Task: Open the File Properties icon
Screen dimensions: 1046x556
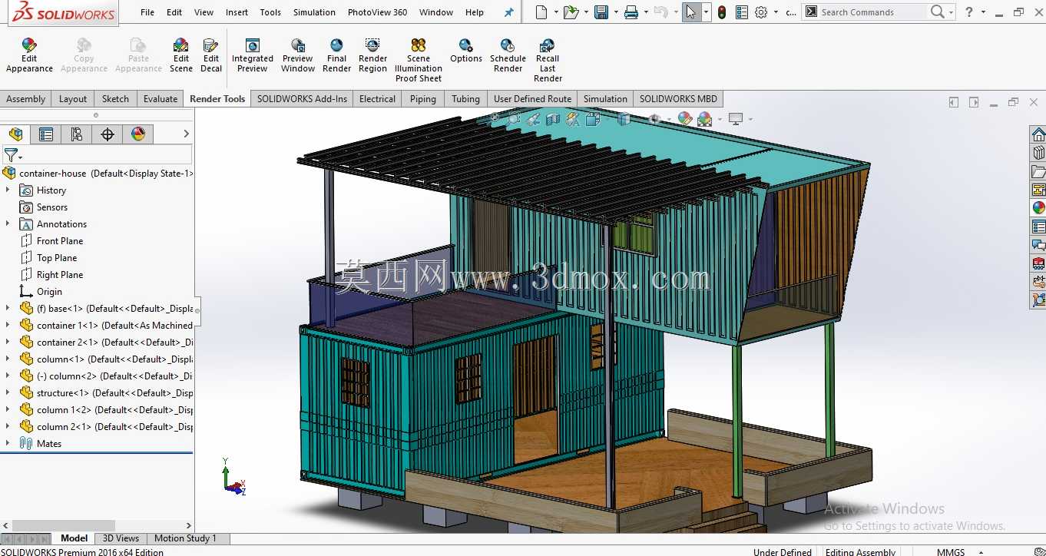Action: click(741, 12)
